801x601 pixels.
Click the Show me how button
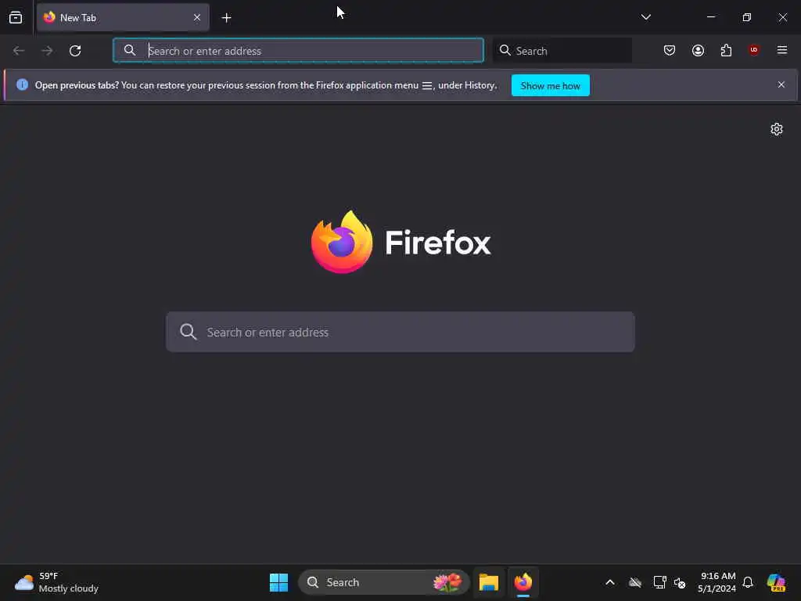[x=550, y=85]
